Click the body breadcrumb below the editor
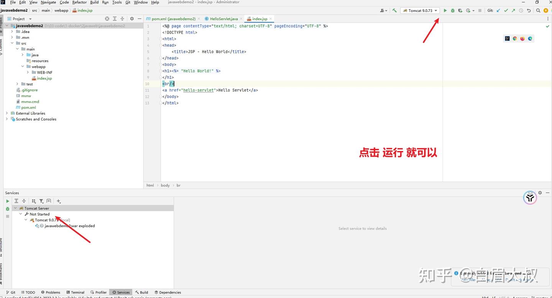 (x=165, y=185)
